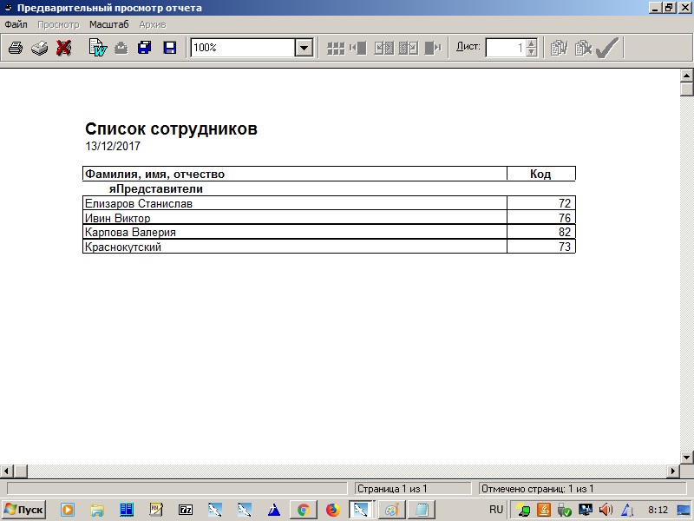Viewport: 694px width, 521px height.
Task: Click the print report icon
Action: pyautogui.click(x=16, y=48)
